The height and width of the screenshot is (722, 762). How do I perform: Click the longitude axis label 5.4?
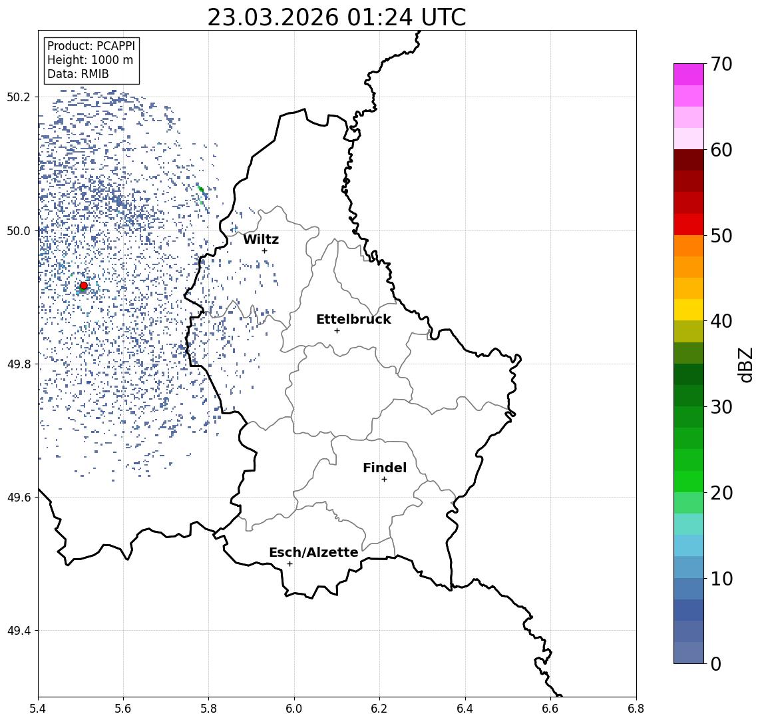[38, 709]
